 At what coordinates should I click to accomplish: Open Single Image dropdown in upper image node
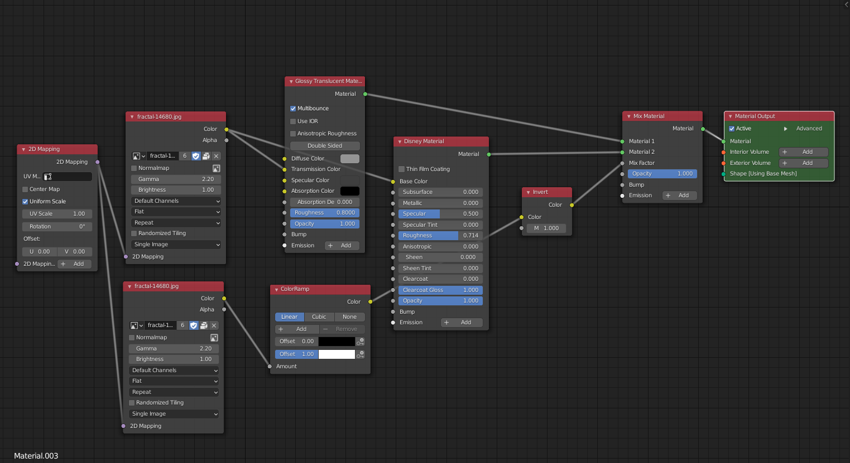point(176,245)
